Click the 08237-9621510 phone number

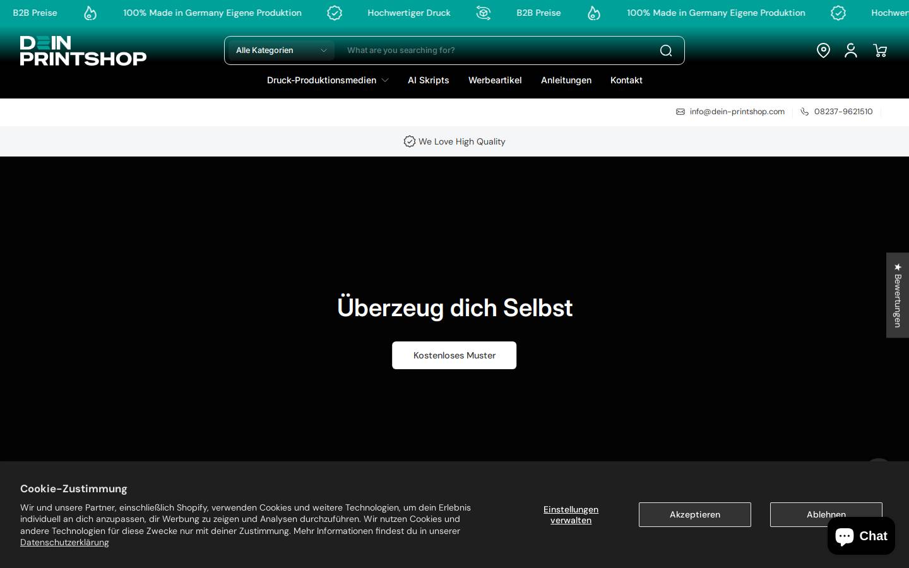coord(843,112)
